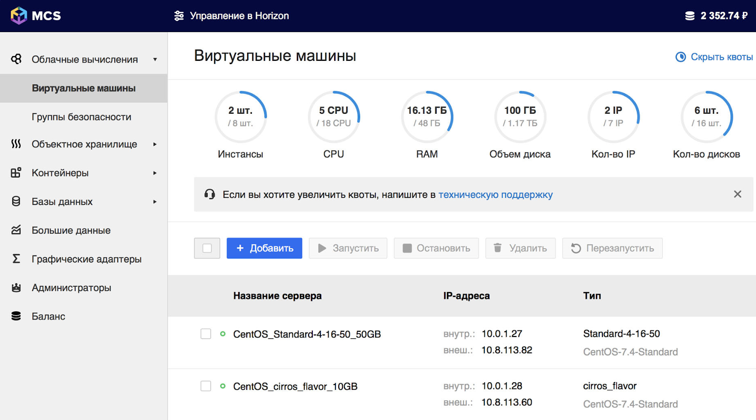Click the cirros_flavor type text
The image size is (756, 420).
click(610, 386)
